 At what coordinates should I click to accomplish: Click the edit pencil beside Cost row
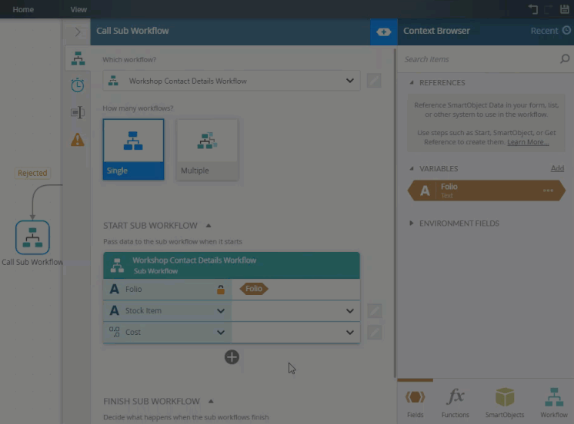375,333
